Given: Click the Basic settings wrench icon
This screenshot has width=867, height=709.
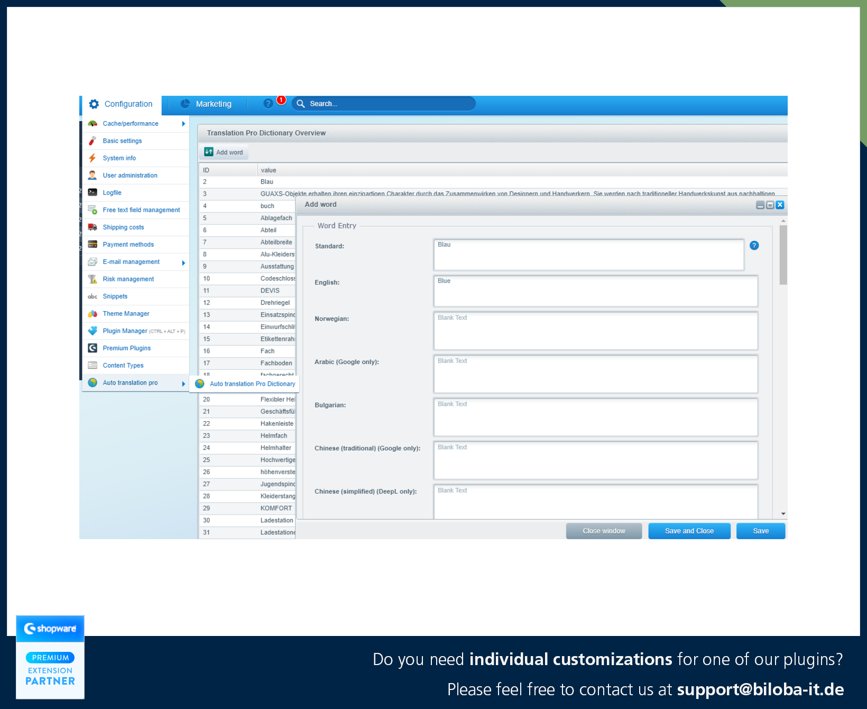Looking at the screenshot, I should (x=93, y=141).
